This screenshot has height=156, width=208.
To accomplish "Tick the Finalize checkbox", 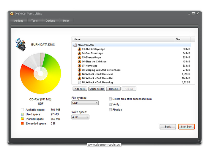I will point(110,110).
